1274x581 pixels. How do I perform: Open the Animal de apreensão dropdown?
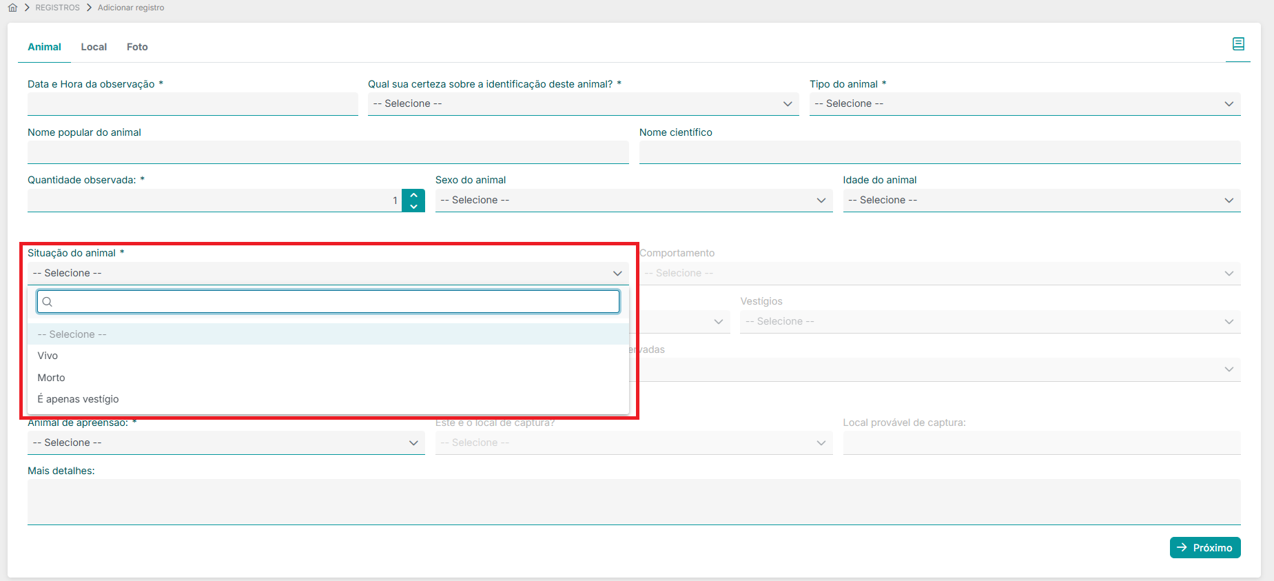(x=225, y=442)
